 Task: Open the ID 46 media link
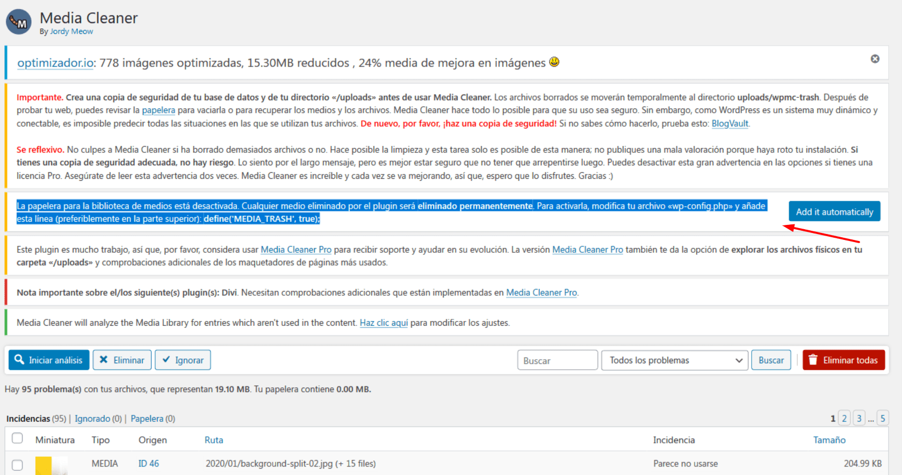tap(149, 464)
